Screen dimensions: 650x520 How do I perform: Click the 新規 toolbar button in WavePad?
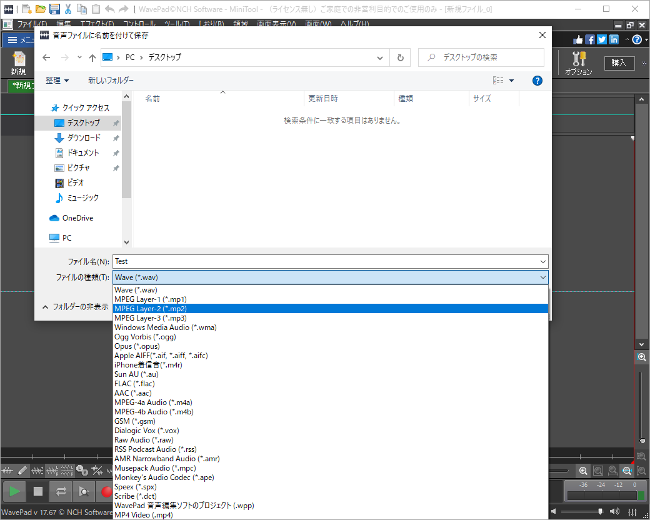pos(18,64)
